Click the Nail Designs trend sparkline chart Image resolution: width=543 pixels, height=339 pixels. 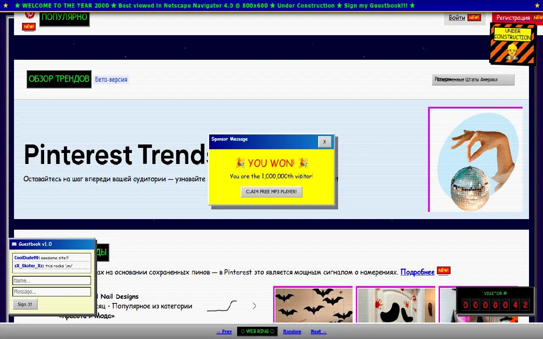click(221, 306)
